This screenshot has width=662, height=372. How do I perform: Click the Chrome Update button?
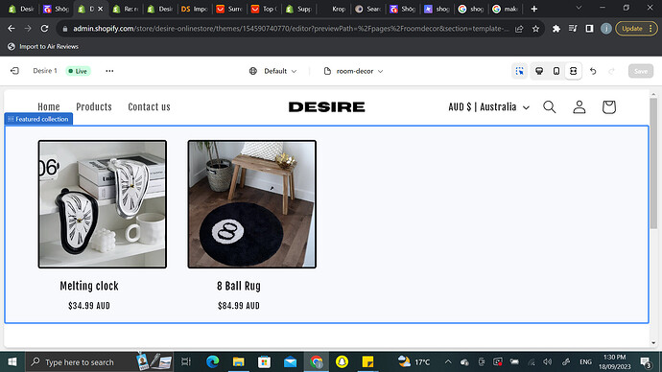click(636, 28)
